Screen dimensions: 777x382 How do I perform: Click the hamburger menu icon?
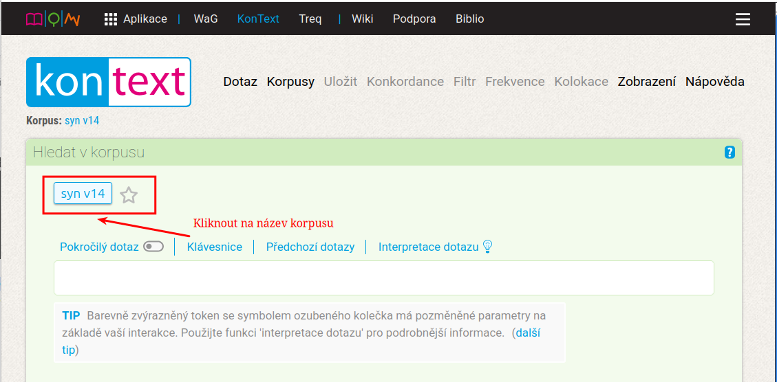click(743, 19)
